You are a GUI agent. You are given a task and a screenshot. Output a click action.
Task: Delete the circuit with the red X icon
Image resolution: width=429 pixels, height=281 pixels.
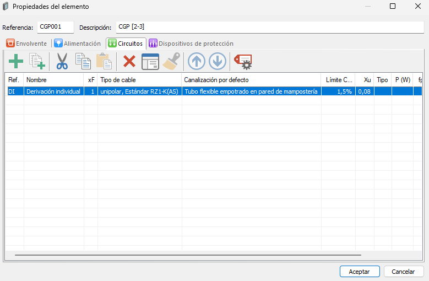tap(129, 61)
